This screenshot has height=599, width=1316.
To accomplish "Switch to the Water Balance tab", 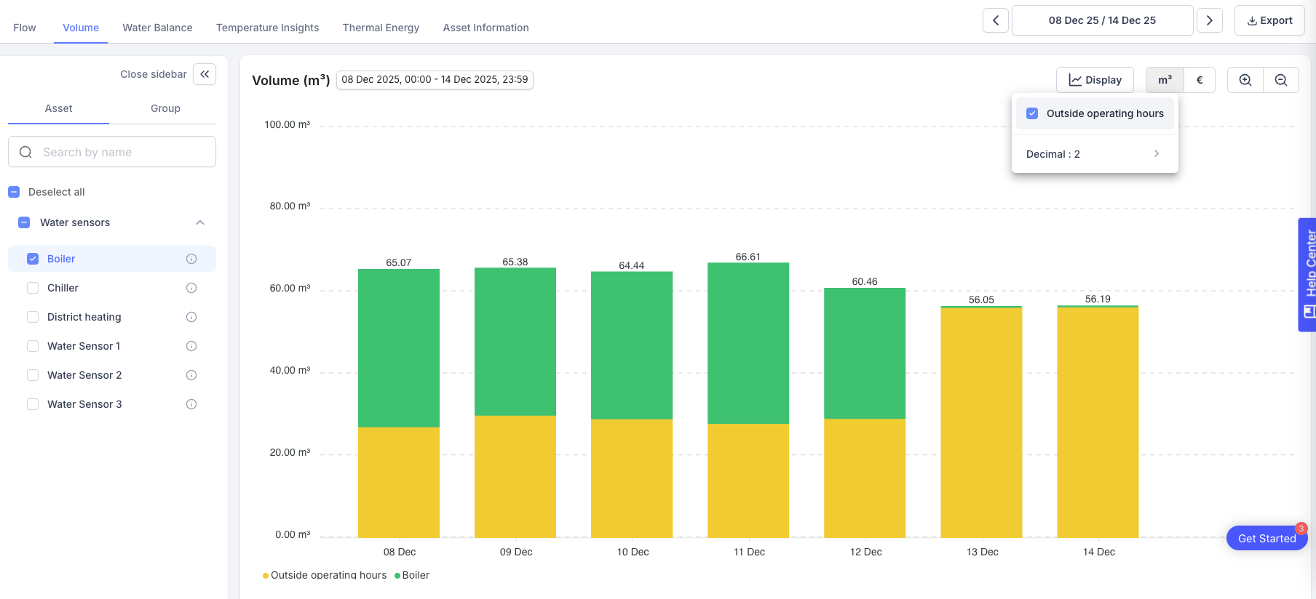I will (x=157, y=28).
